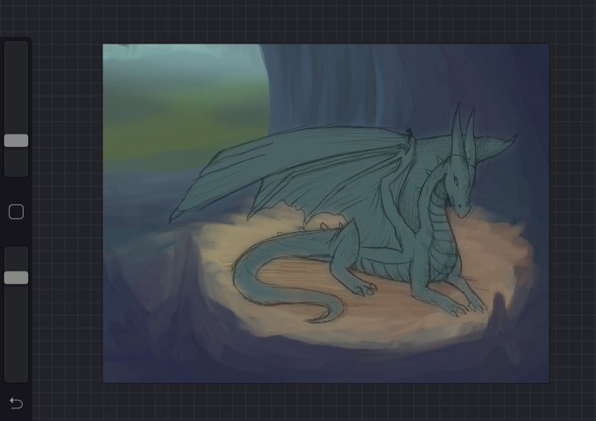Click the brush size slider handle
Viewport: 596px width, 421px height.
pyautogui.click(x=16, y=140)
